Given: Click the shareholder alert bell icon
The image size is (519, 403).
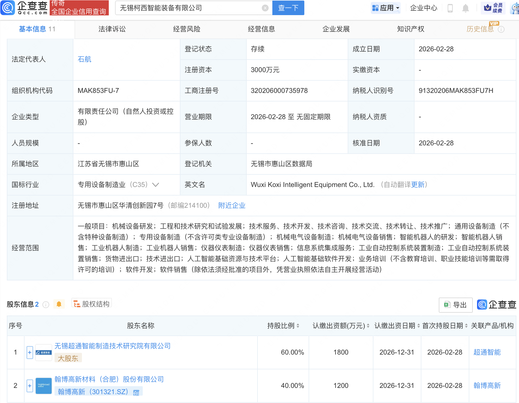Looking at the screenshot, I should click(x=59, y=304).
